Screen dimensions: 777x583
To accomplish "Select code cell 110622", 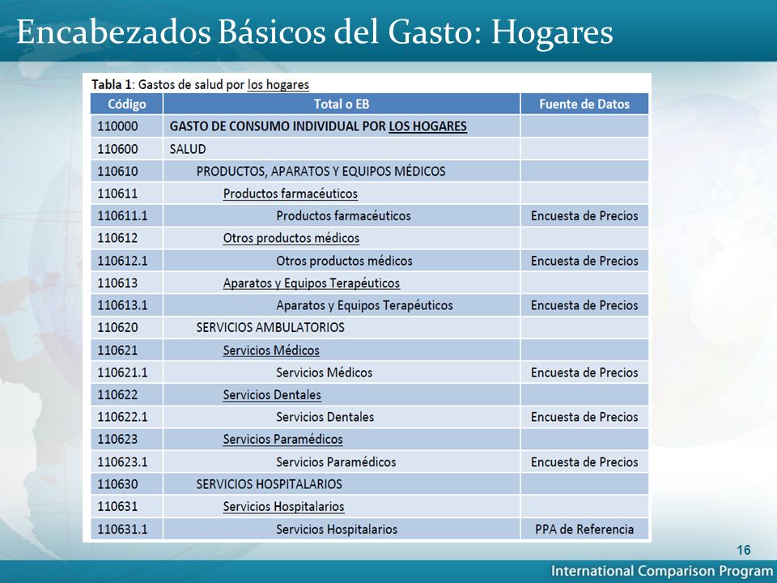I will click(x=127, y=394).
